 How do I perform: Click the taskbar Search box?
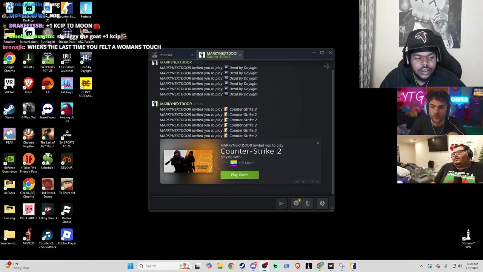164,266
